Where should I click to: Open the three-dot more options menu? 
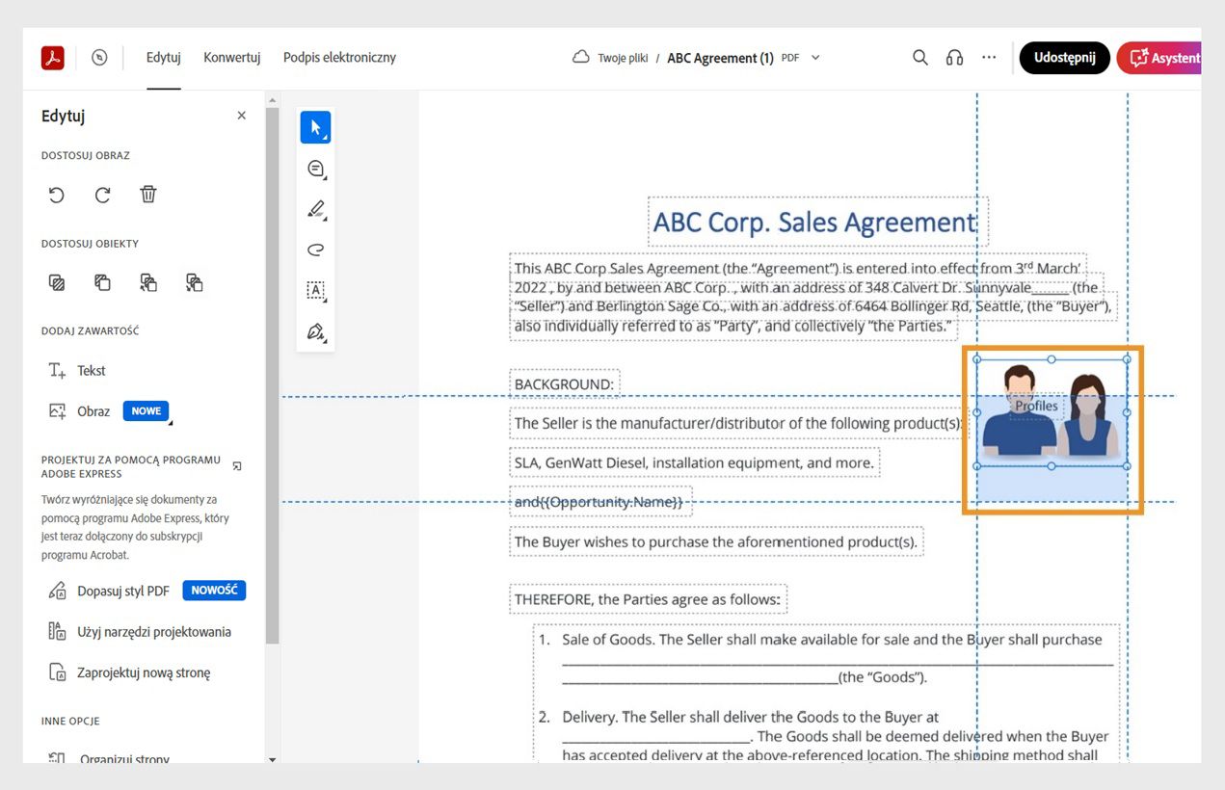[x=989, y=58]
